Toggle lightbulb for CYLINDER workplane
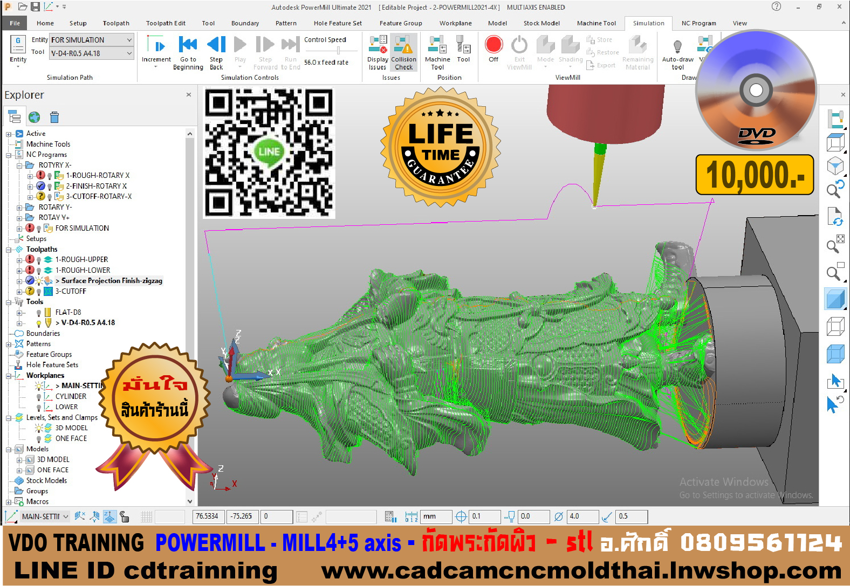The height and width of the screenshot is (586, 850). coord(39,397)
